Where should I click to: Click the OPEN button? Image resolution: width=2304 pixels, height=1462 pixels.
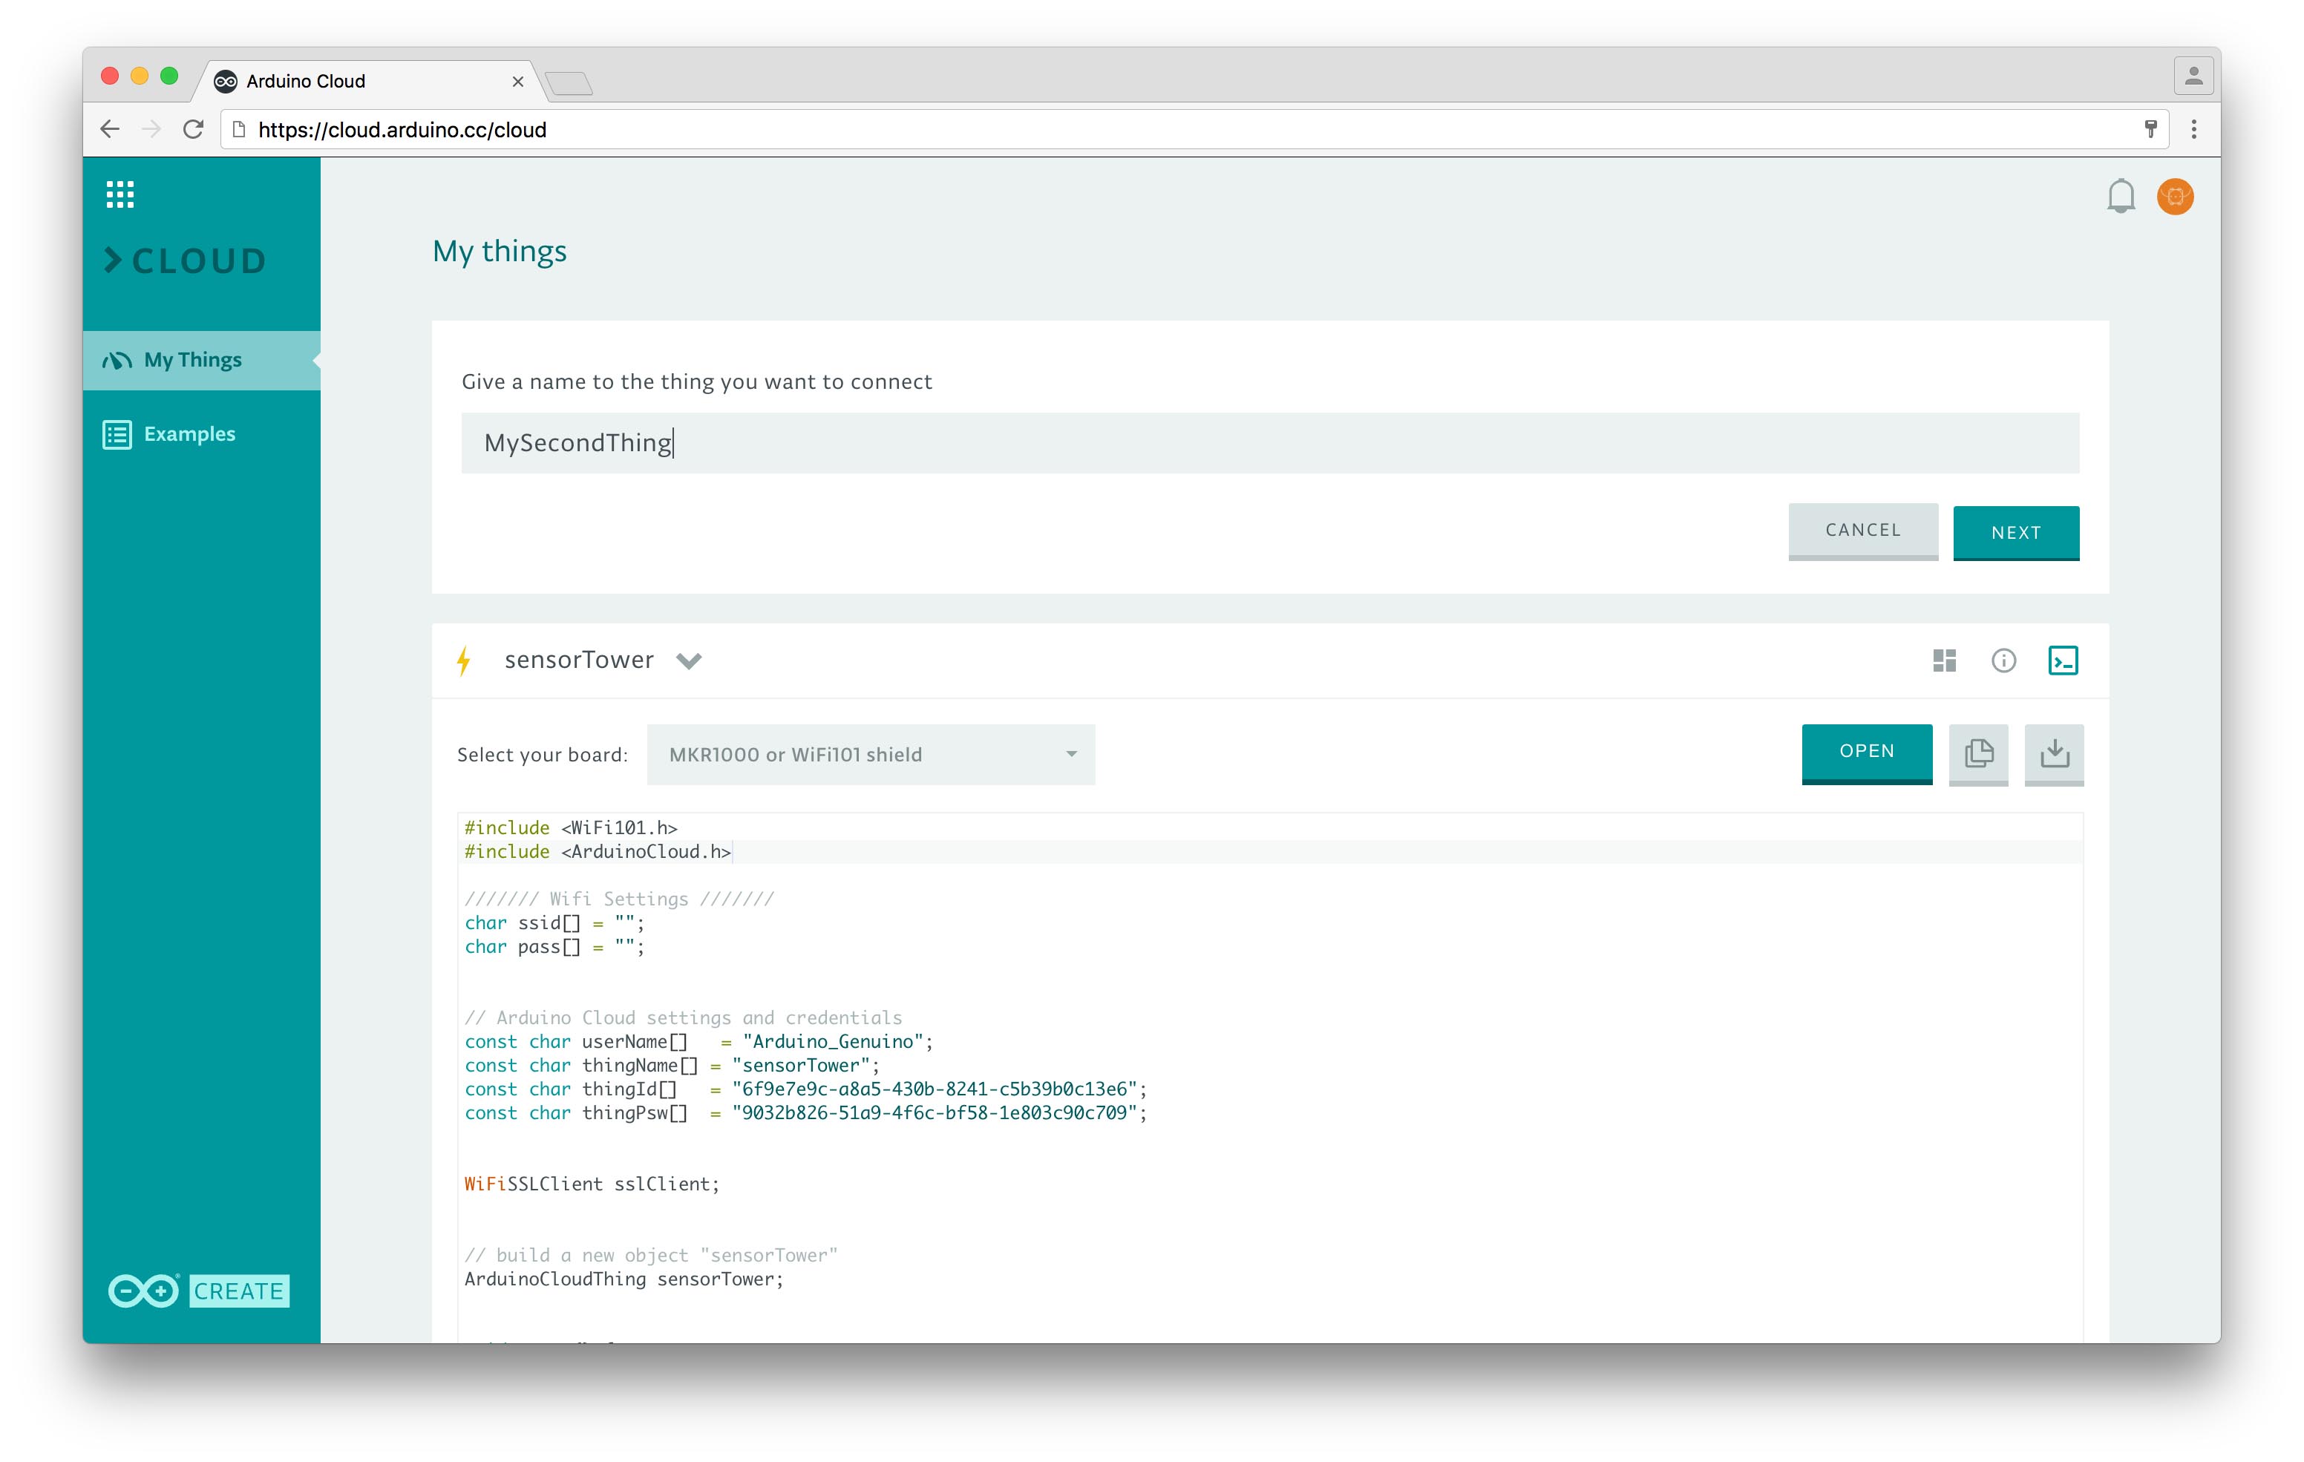(1867, 754)
